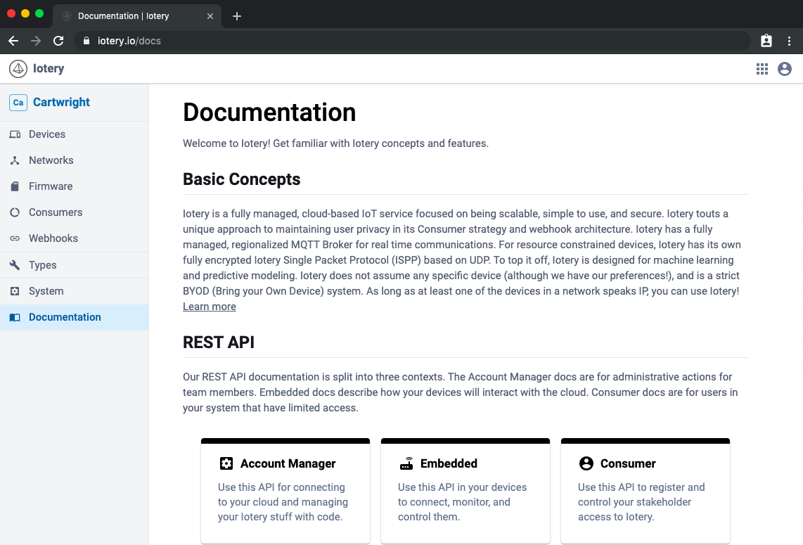
Task: Go back with browser back arrow
Action: [x=13, y=41]
